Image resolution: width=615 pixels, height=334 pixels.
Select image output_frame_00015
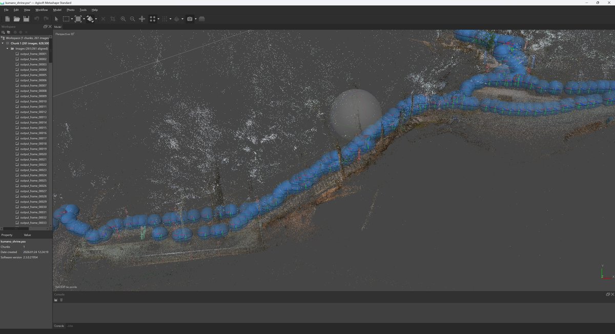[33, 128]
